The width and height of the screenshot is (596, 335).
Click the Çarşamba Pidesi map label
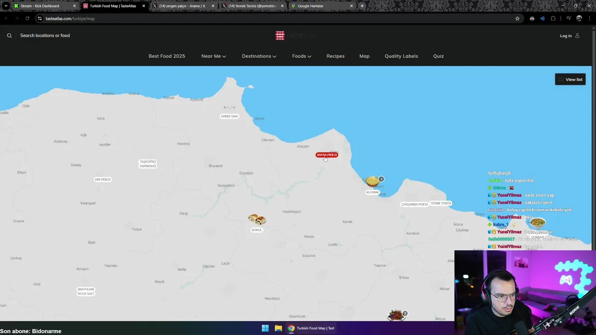[x=414, y=204]
